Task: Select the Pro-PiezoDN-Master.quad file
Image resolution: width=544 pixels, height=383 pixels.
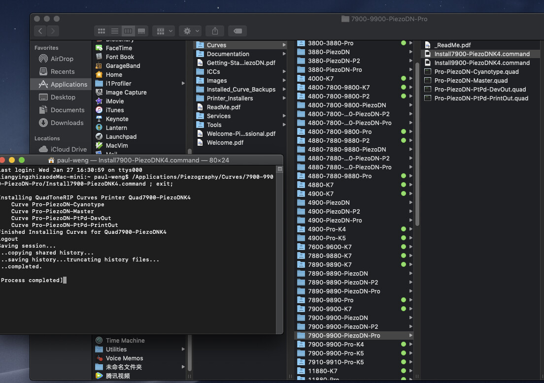Action: pos(471,81)
